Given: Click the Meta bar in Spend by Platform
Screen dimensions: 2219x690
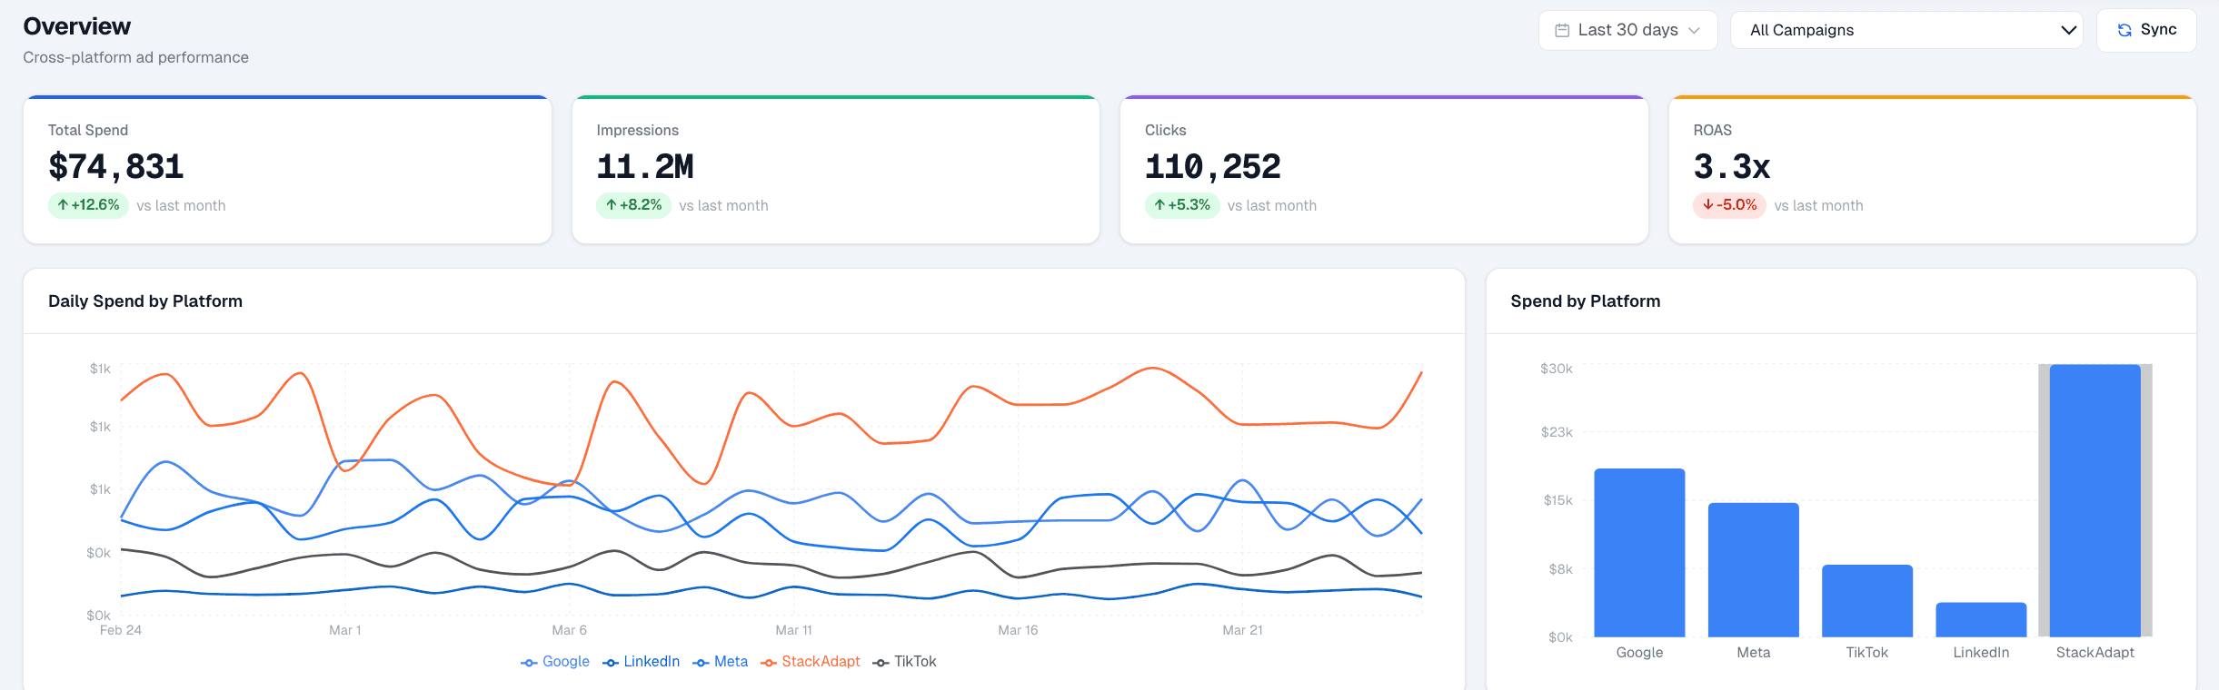Looking at the screenshot, I should [1753, 570].
